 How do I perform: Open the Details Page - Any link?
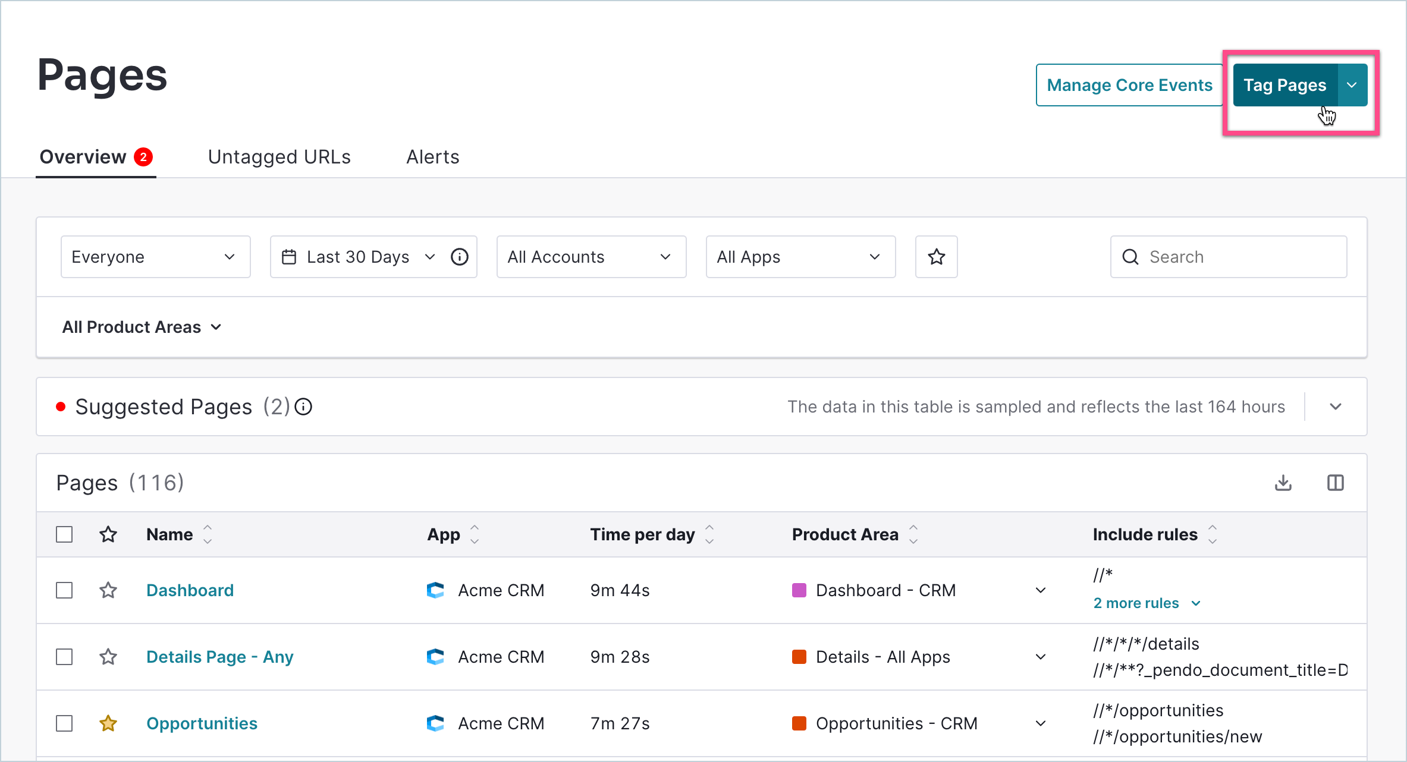(220, 657)
